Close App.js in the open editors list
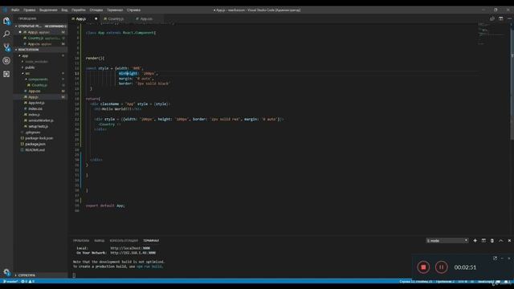Viewport: 514px width, 289px height. coord(20,32)
